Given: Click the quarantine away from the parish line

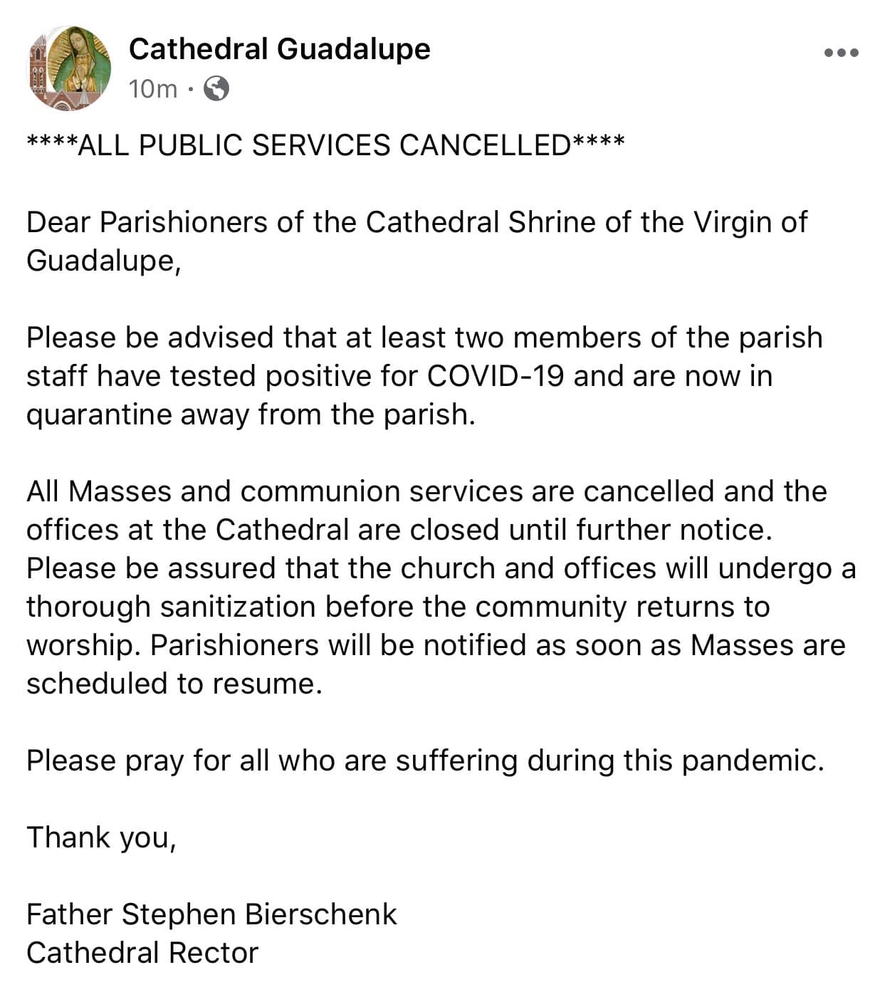Looking at the screenshot, I should click(250, 414).
